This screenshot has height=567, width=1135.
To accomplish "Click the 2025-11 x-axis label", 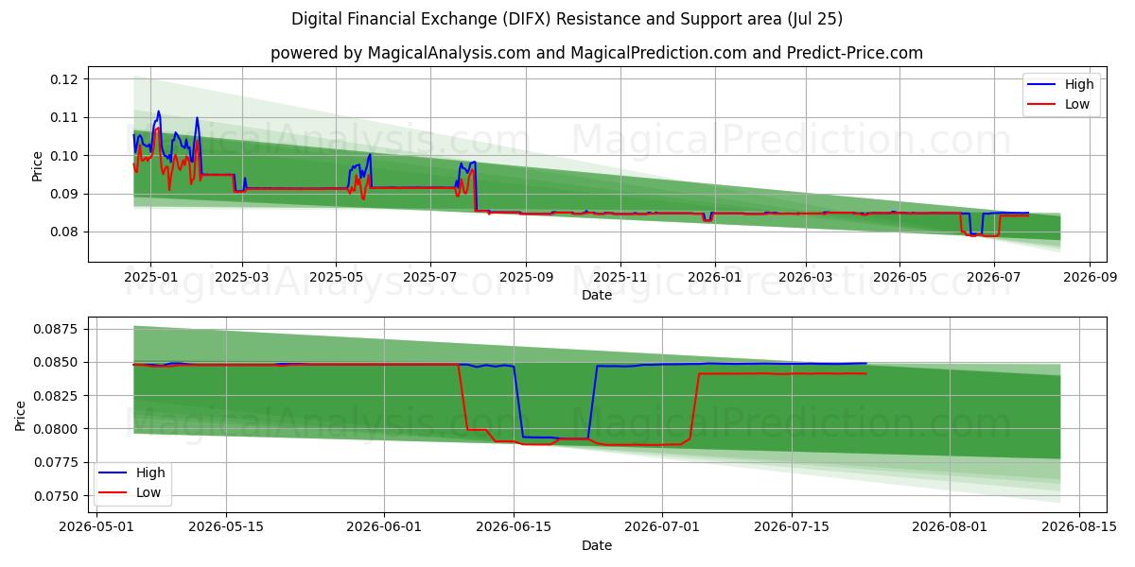I will coord(620,277).
